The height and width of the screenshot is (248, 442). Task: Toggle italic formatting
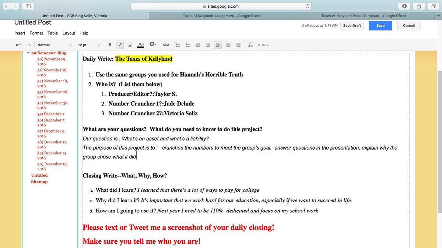coord(120,45)
